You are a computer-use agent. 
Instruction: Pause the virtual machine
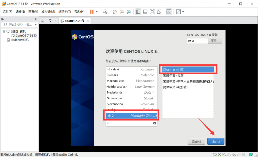92,12
